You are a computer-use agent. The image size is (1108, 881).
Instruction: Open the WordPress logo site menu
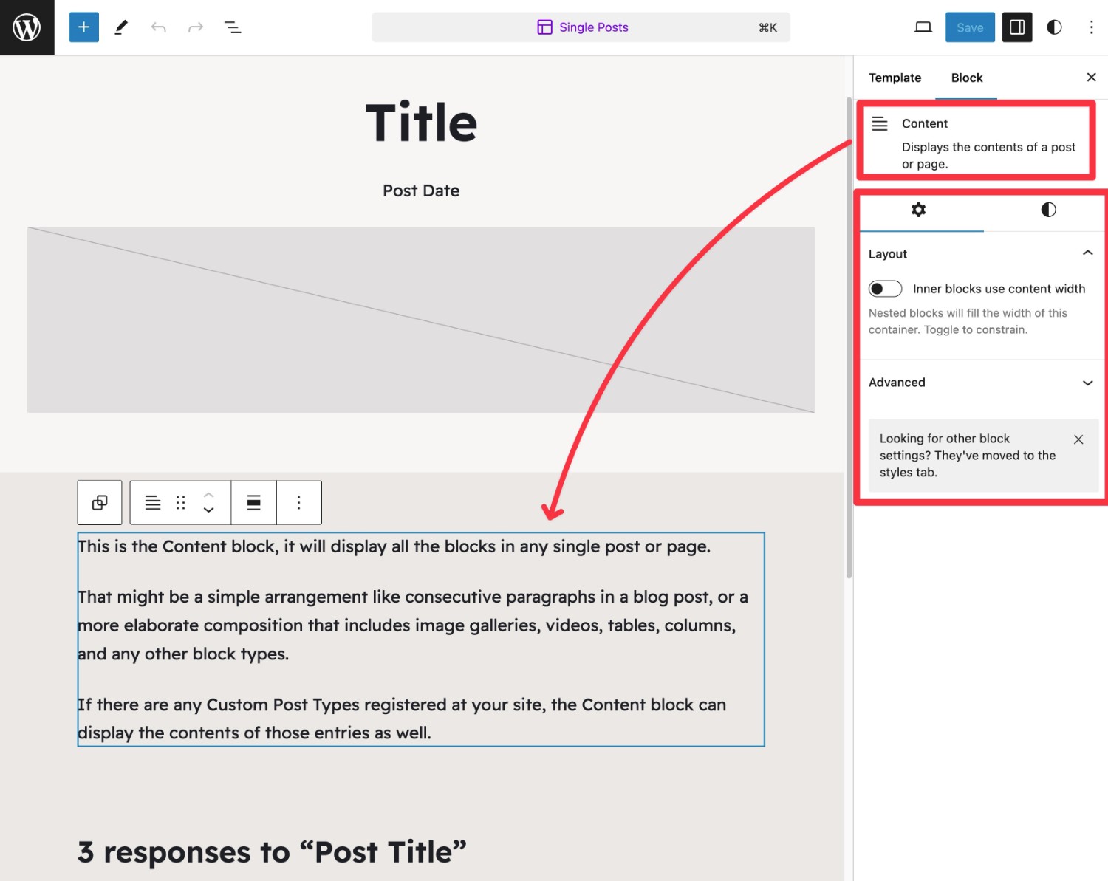point(27,27)
